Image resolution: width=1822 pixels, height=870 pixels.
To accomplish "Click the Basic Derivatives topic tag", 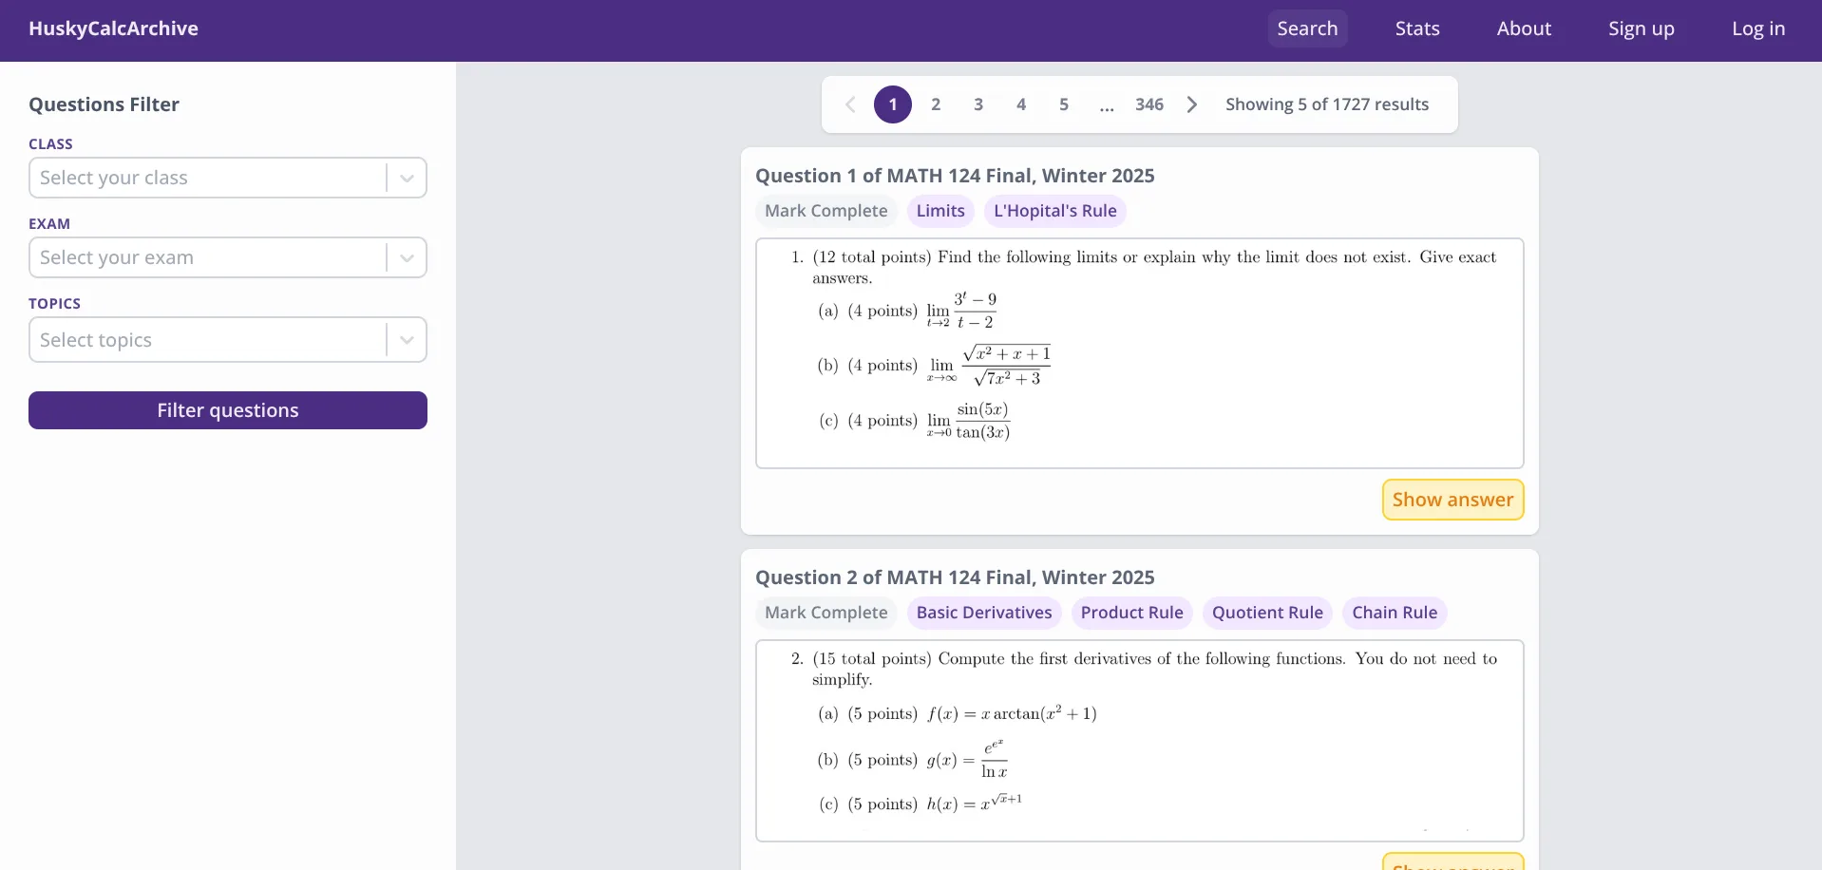I will coord(984,613).
